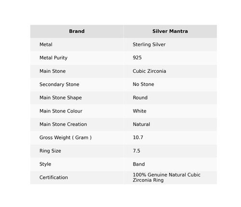Viewport: 241px width, 207px height.
Task: Select the Metal Purity label
Action: (x=54, y=58)
